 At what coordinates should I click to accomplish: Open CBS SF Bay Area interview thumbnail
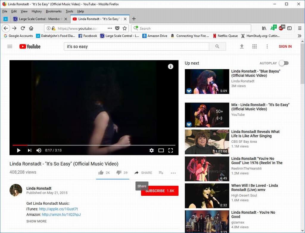pyautogui.click(x=207, y=142)
